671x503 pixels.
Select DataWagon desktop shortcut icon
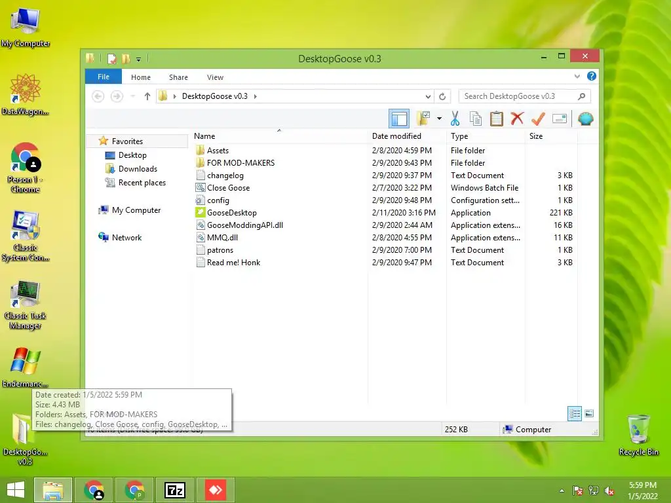(x=26, y=94)
